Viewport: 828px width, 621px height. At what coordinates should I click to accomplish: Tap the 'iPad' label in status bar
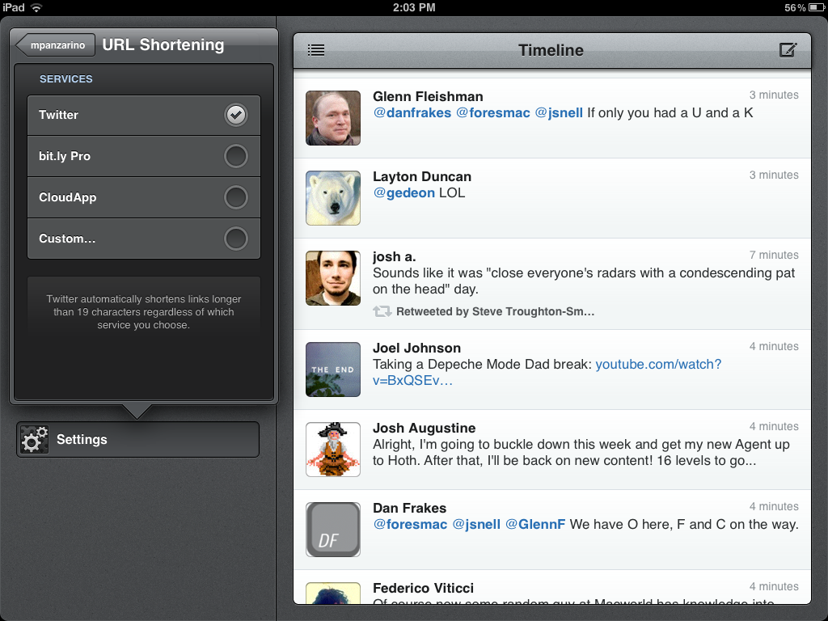pos(13,7)
